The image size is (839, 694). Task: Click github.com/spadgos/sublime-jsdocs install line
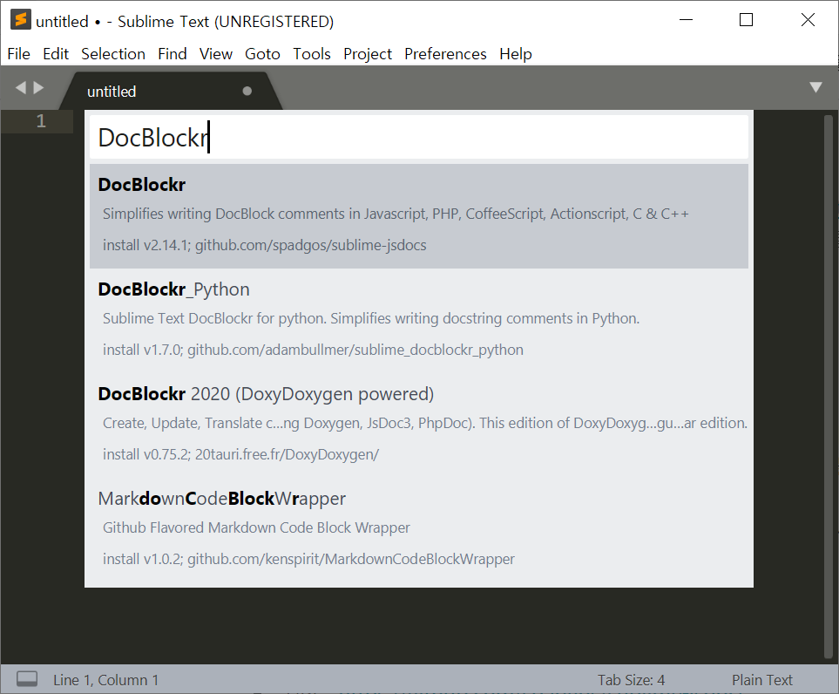click(264, 245)
